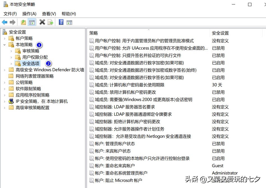Click the Back navigation arrow
266x188 pixels.
pyautogui.click(x=5, y=22)
